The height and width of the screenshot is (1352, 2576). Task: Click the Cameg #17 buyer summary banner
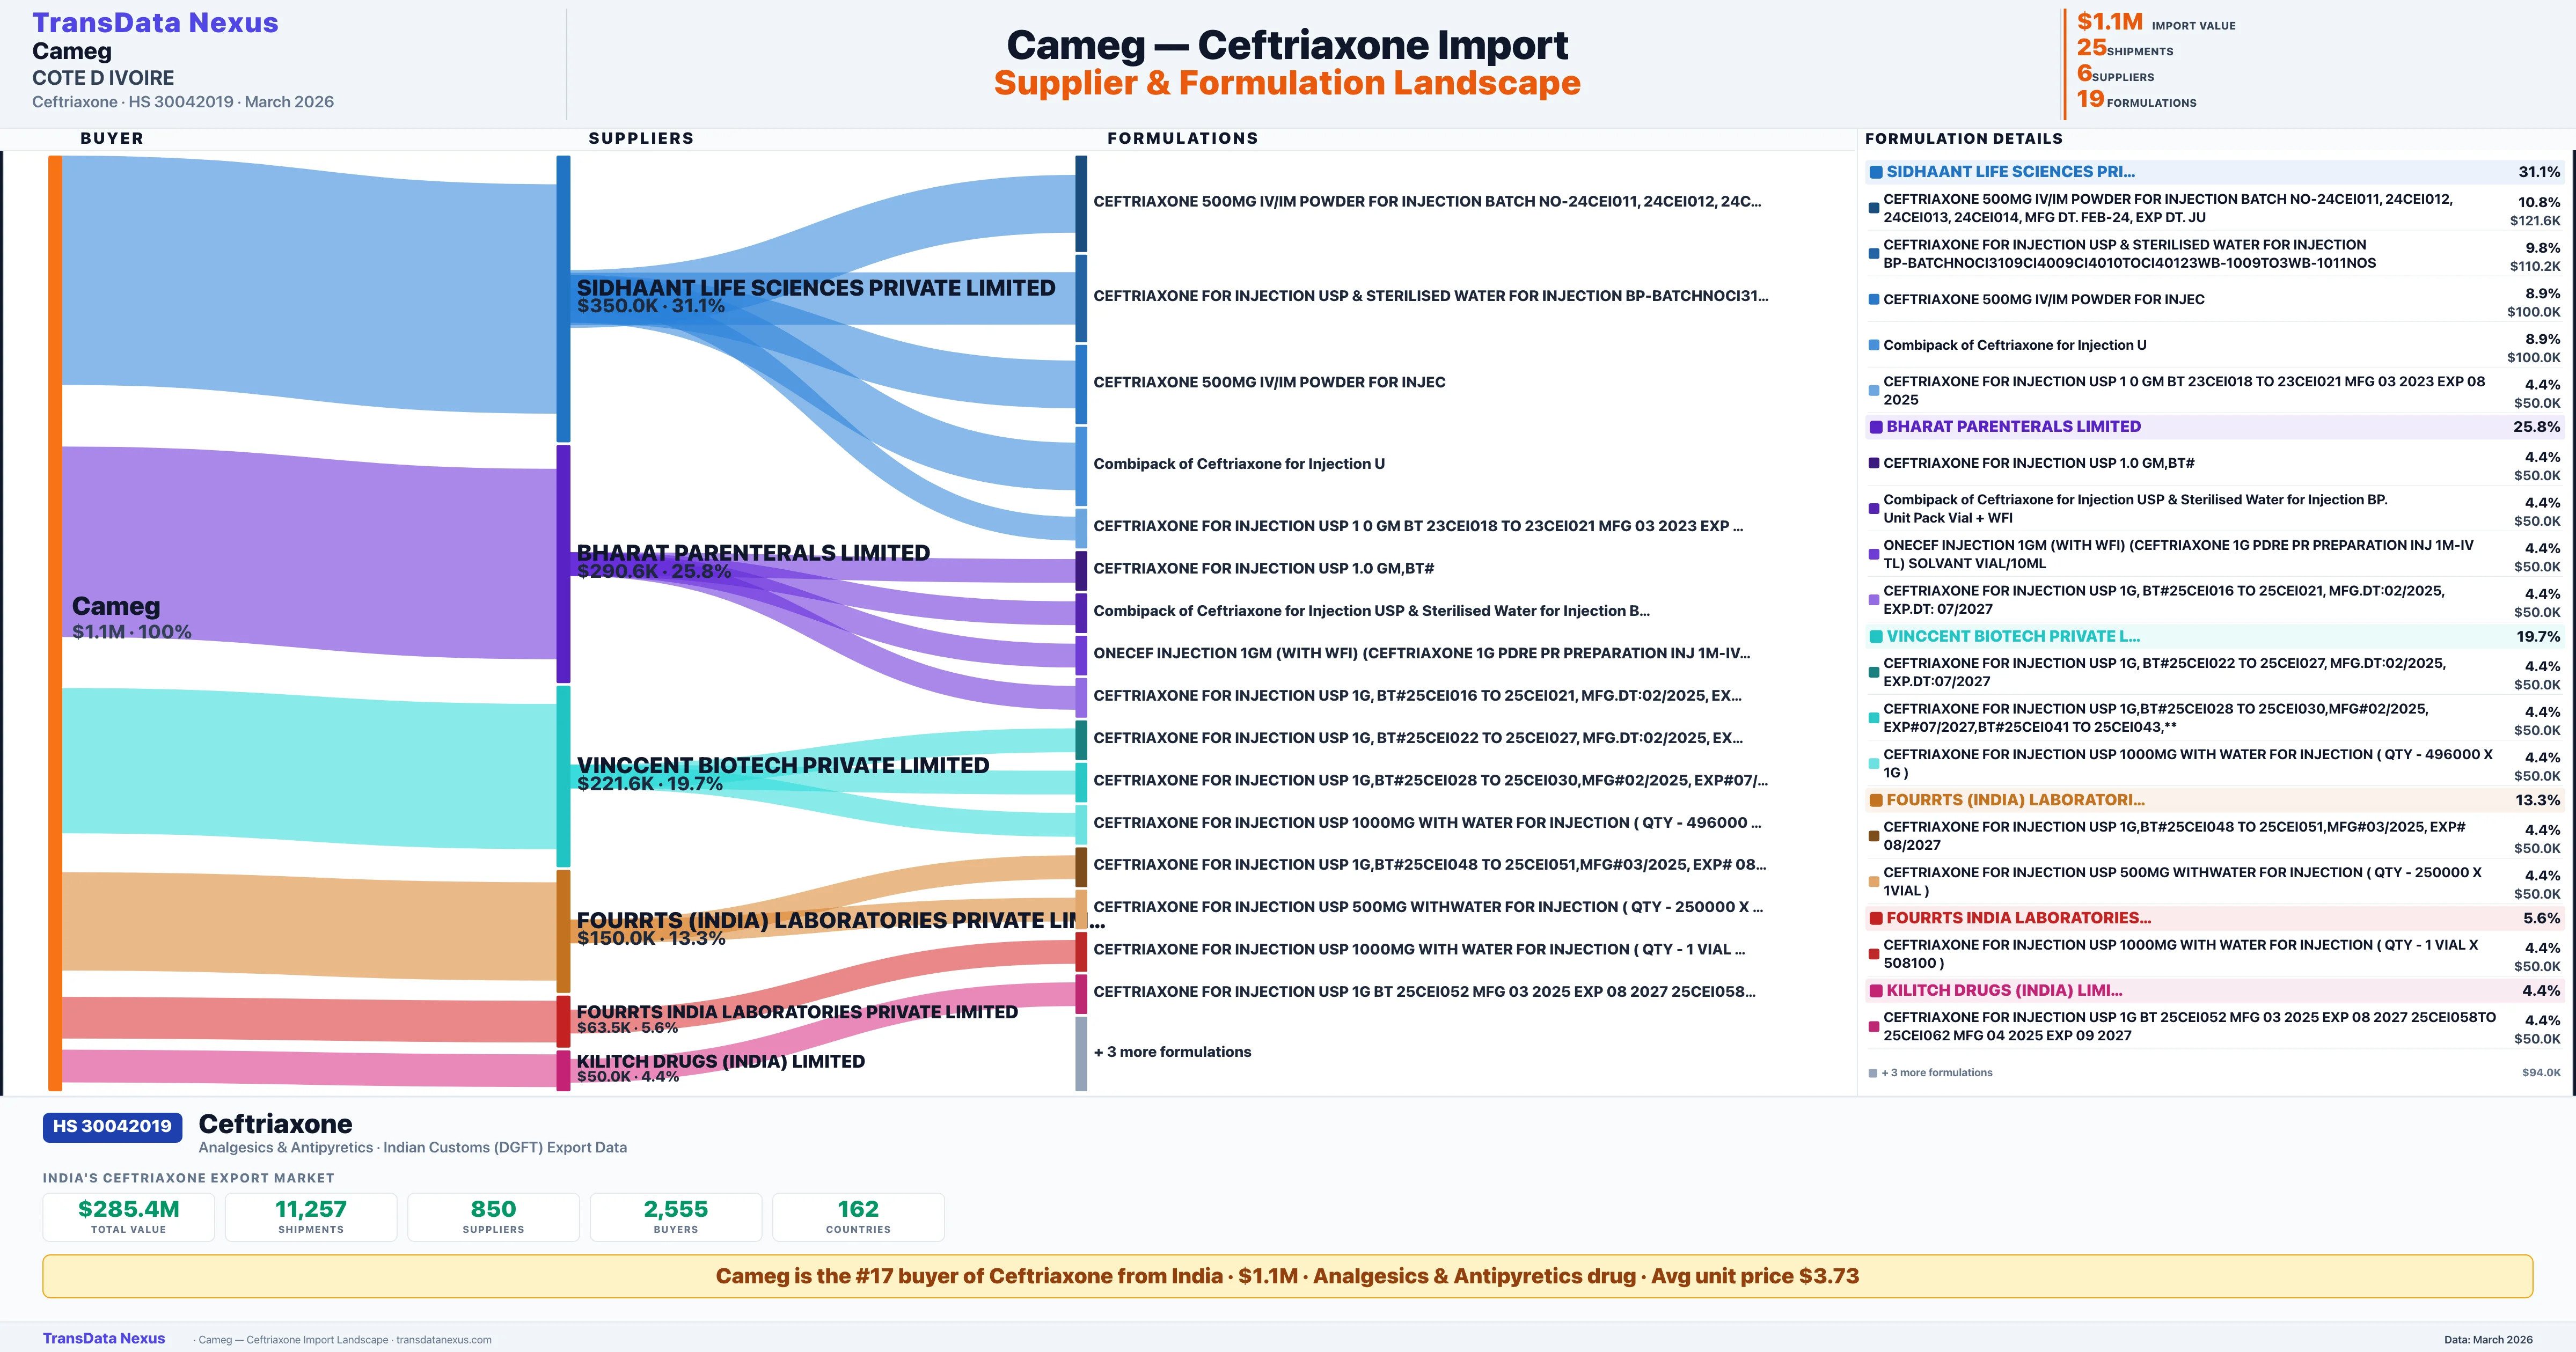[1287, 1276]
